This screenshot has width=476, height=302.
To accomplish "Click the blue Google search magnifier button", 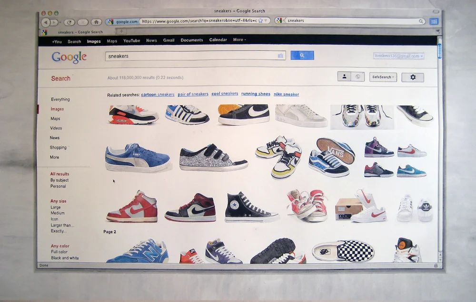I will (302, 56).
